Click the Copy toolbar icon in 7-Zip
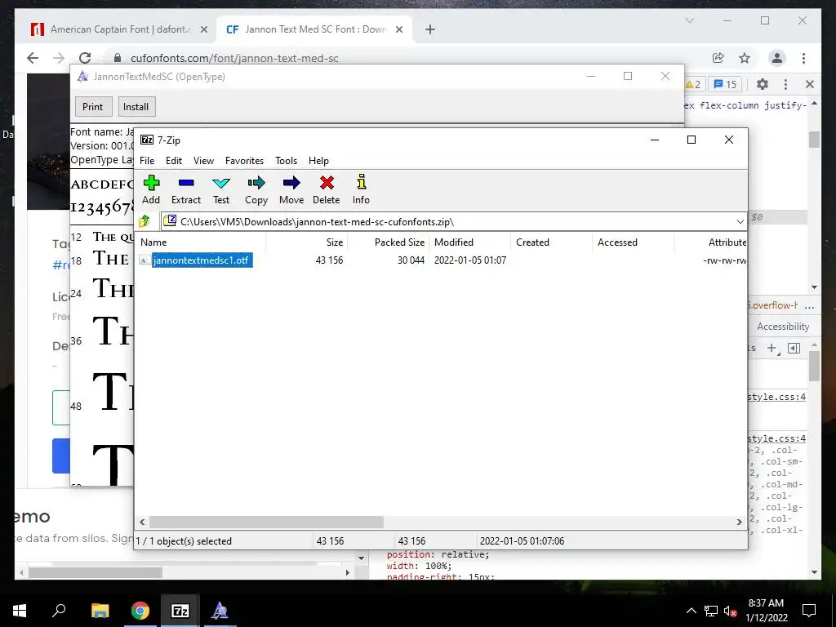The height and width of the screenshot is (627, 836). (256, 189)
